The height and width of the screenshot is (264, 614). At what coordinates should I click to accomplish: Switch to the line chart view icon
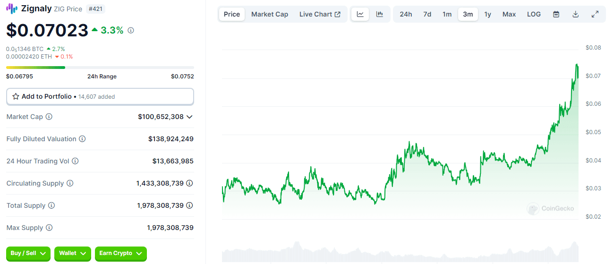pyautogui.click(x=360, y=14)
